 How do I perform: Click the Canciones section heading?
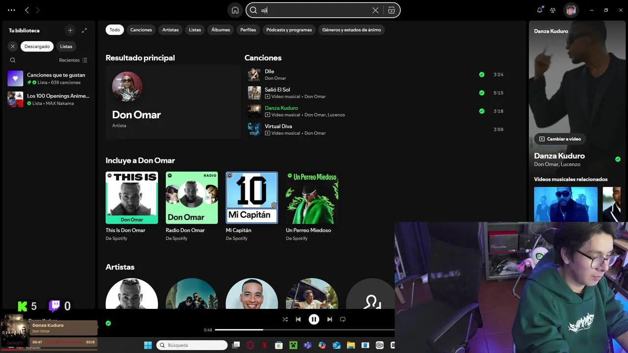point(263,58)
